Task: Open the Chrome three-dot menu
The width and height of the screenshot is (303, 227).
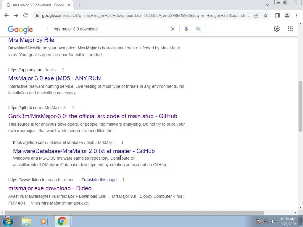Action: pyautogui.click(x=296, y=15)
